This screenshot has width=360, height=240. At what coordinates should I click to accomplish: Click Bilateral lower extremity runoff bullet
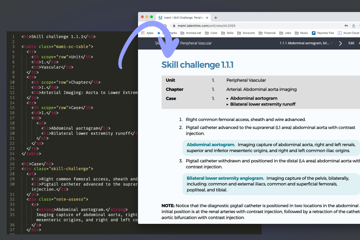click(263, 104)
